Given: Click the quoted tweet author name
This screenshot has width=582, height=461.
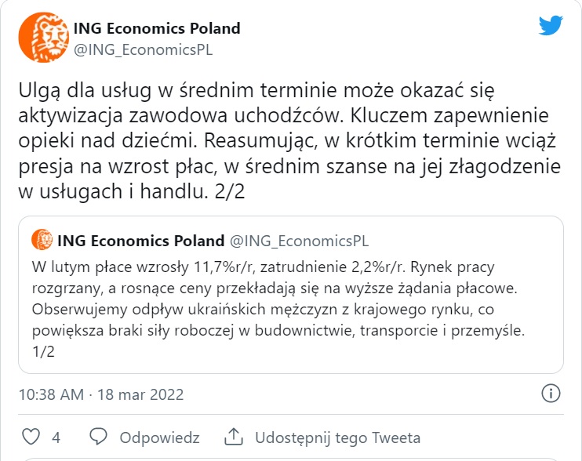Looking at the screenshot, I should pos(141,241).
